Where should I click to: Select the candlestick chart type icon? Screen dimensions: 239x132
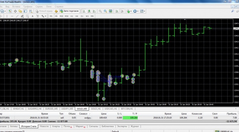pos(89,11)
